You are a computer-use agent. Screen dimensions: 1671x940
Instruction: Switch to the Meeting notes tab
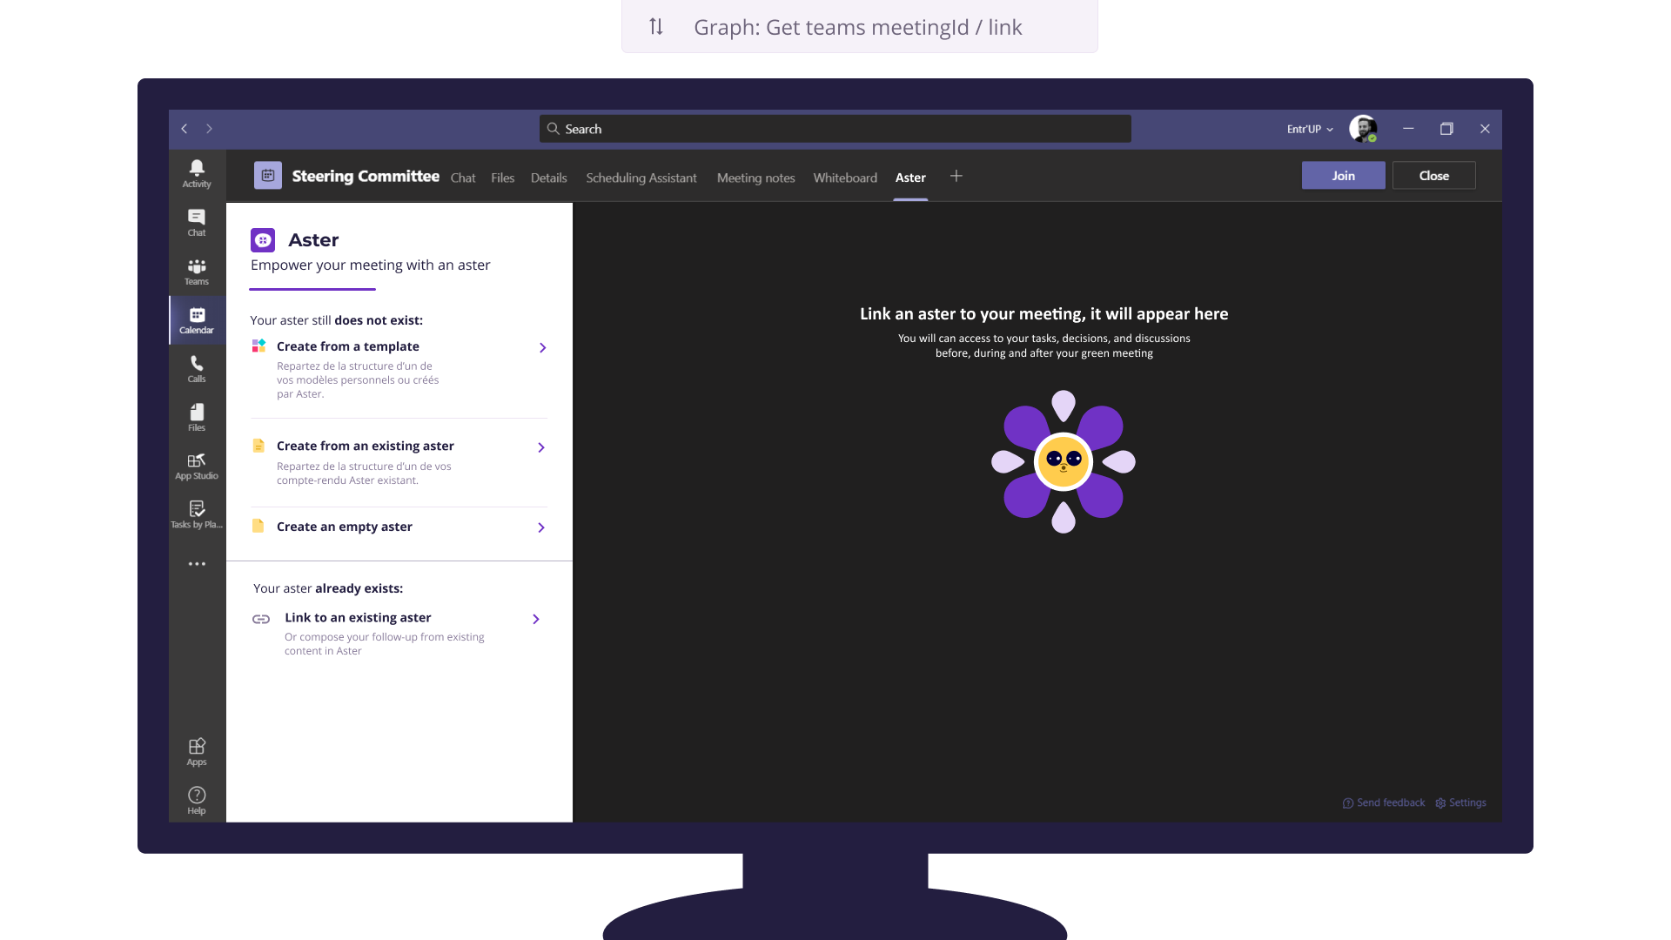(755, 178)
